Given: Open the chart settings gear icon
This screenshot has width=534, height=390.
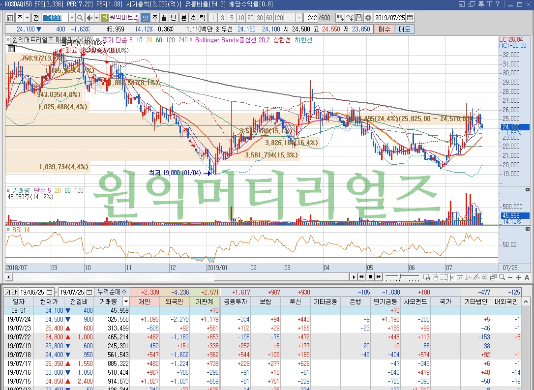Looking at the screenshot, I should [368, 18].
